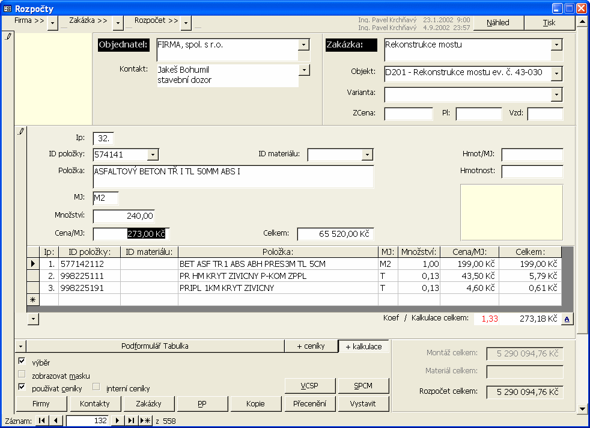This screenshot has height=428, width=590.
Task: Switch to the + ceníky tab
Action: [311, 346]
